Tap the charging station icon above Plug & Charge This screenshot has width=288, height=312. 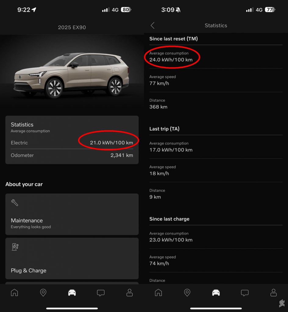(15, 247)
